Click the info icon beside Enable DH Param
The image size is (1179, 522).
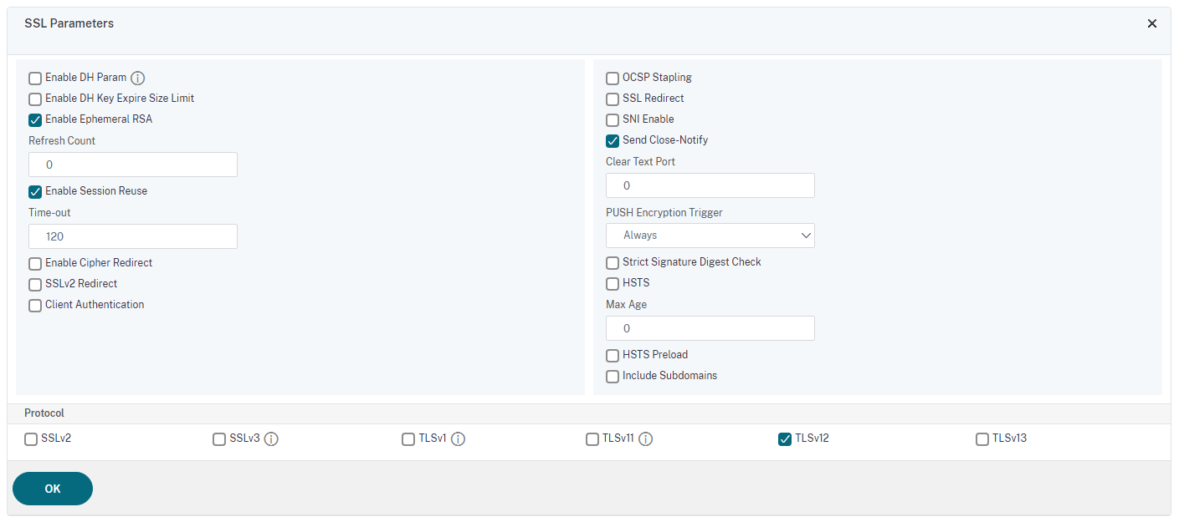[x=138, y=78]
